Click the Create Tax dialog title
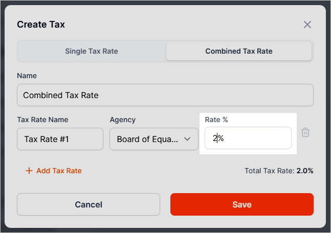 (x=41, y=25)
